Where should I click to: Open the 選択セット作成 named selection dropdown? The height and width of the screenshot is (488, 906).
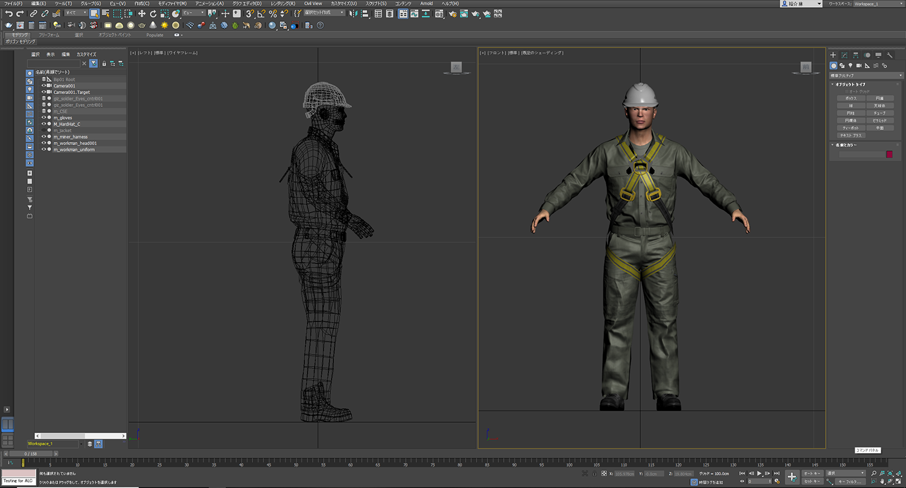[x=324, y=13]
